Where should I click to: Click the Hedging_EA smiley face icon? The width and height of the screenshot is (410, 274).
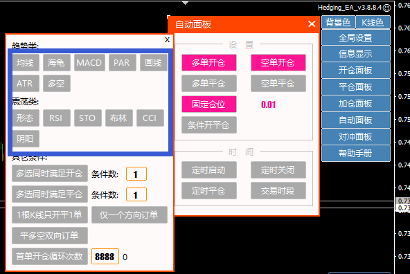[387, 8]
